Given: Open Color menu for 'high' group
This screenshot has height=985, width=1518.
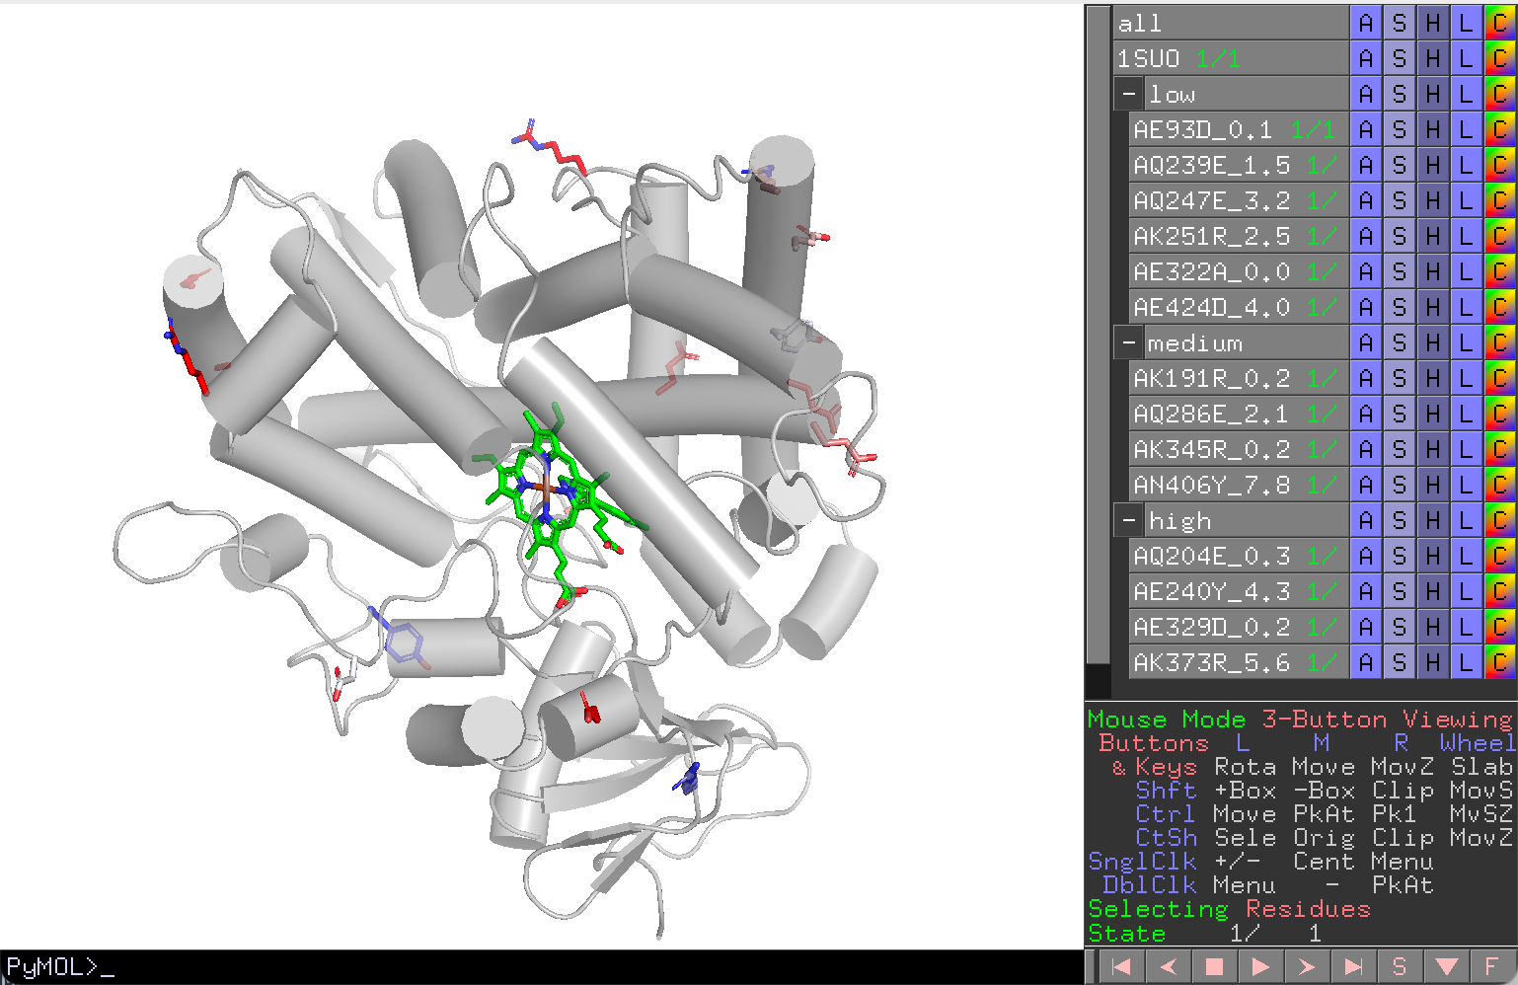Looking at the screenshot, I should (1500, 520).
